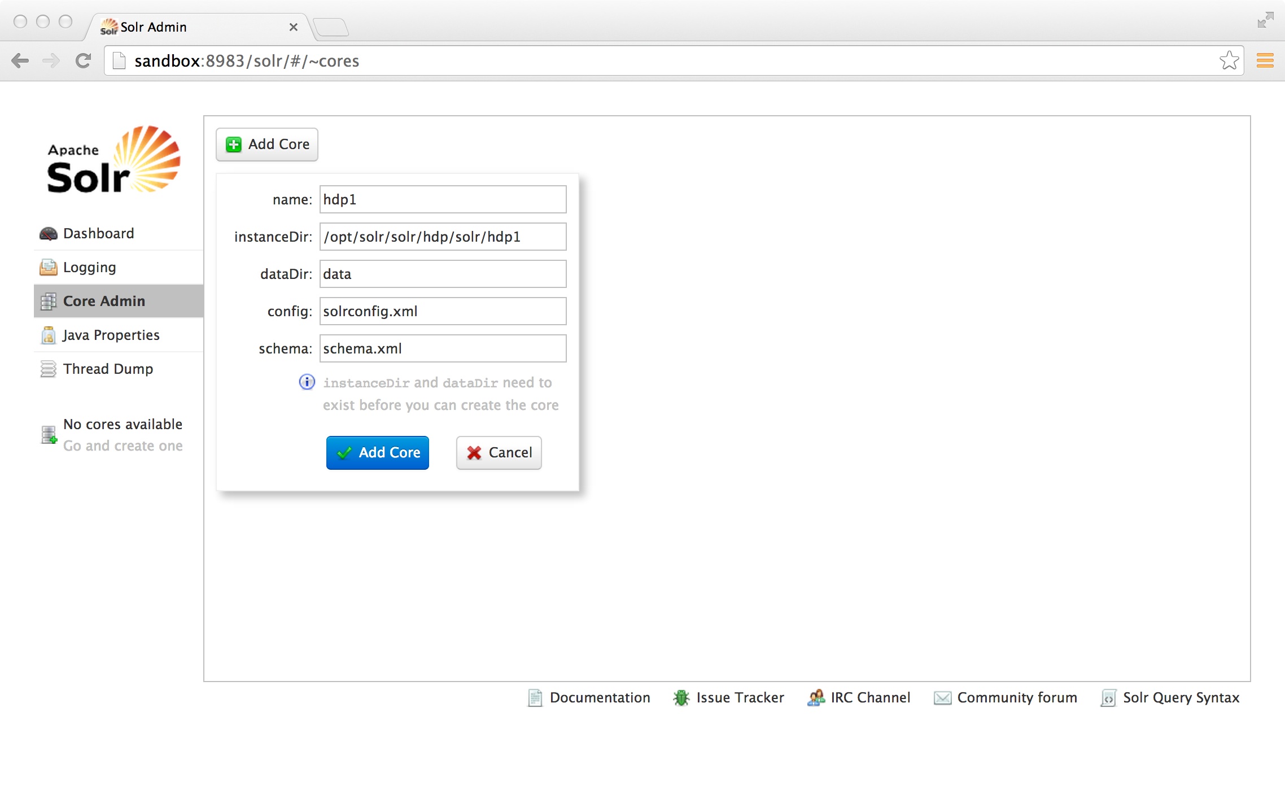Focus the instanceDir text field
Image resolution: width=1285 pixels, height=786 pixels.
pos(443,237)
